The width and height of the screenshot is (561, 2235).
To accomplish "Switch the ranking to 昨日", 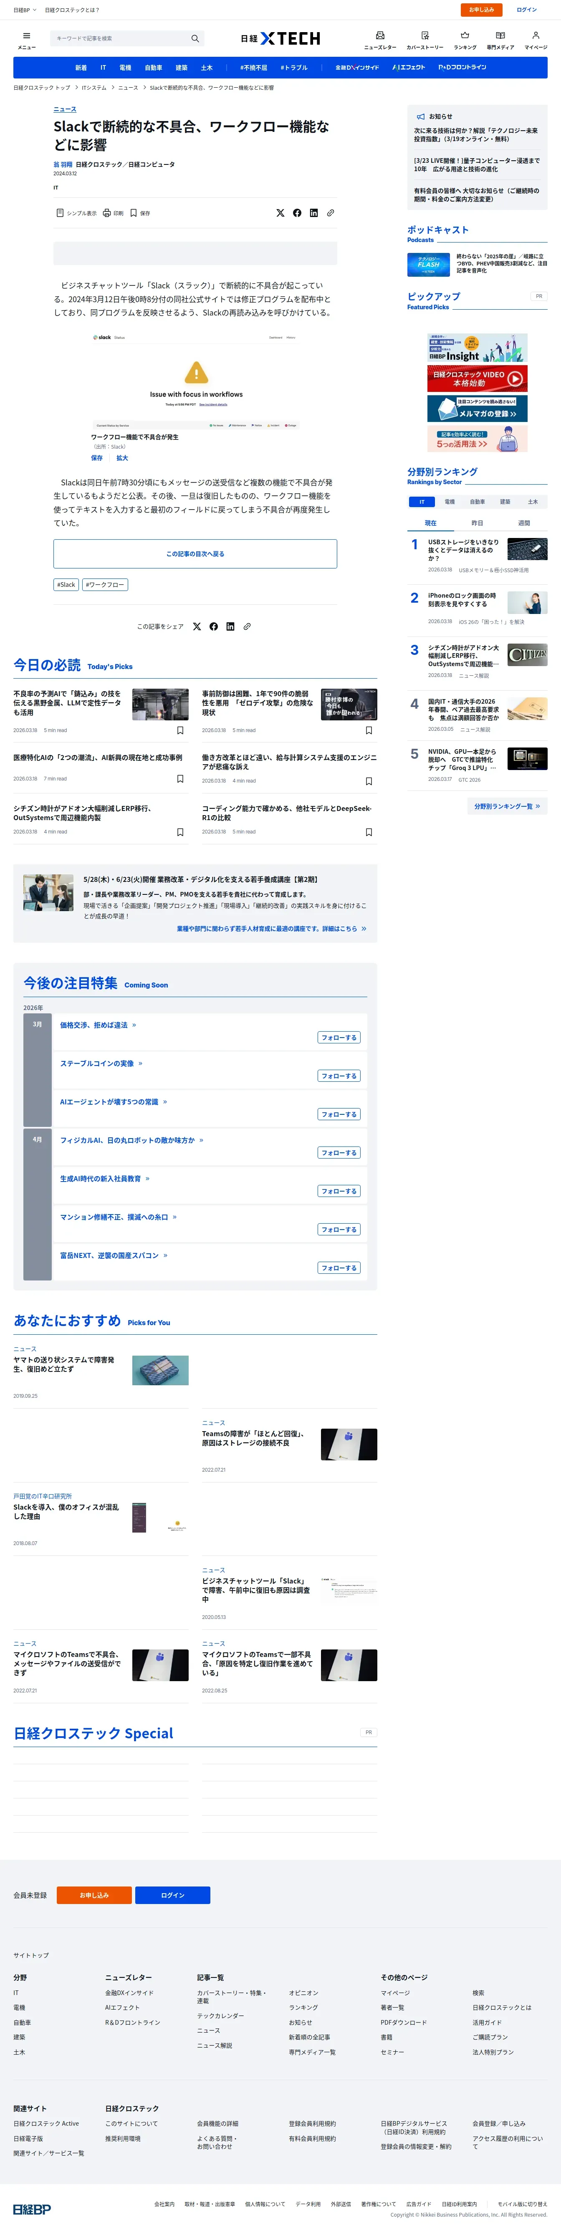I will [x=477, y=523].
